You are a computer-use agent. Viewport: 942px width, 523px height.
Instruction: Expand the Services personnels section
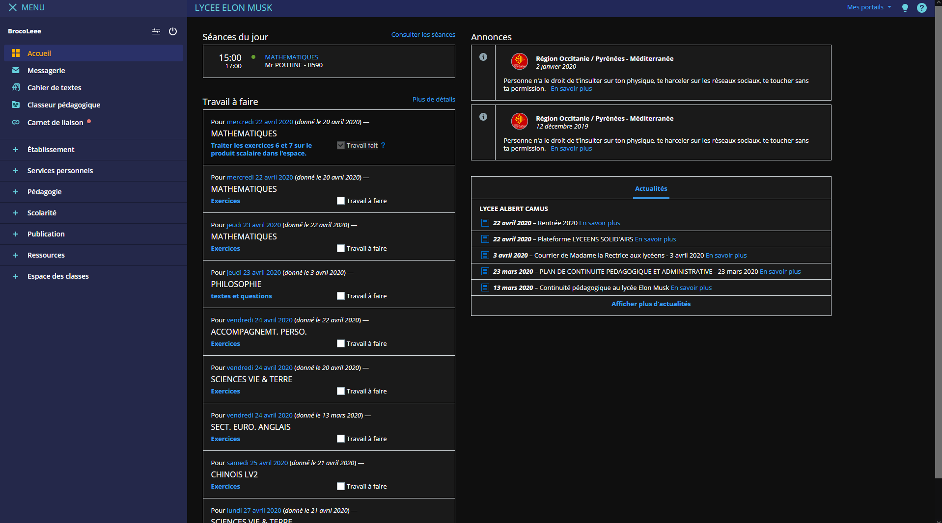point(93,171)
